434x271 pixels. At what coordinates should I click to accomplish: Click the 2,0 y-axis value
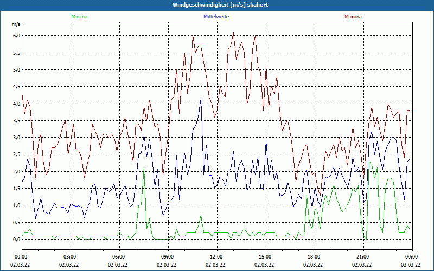[x=17, y=171]
